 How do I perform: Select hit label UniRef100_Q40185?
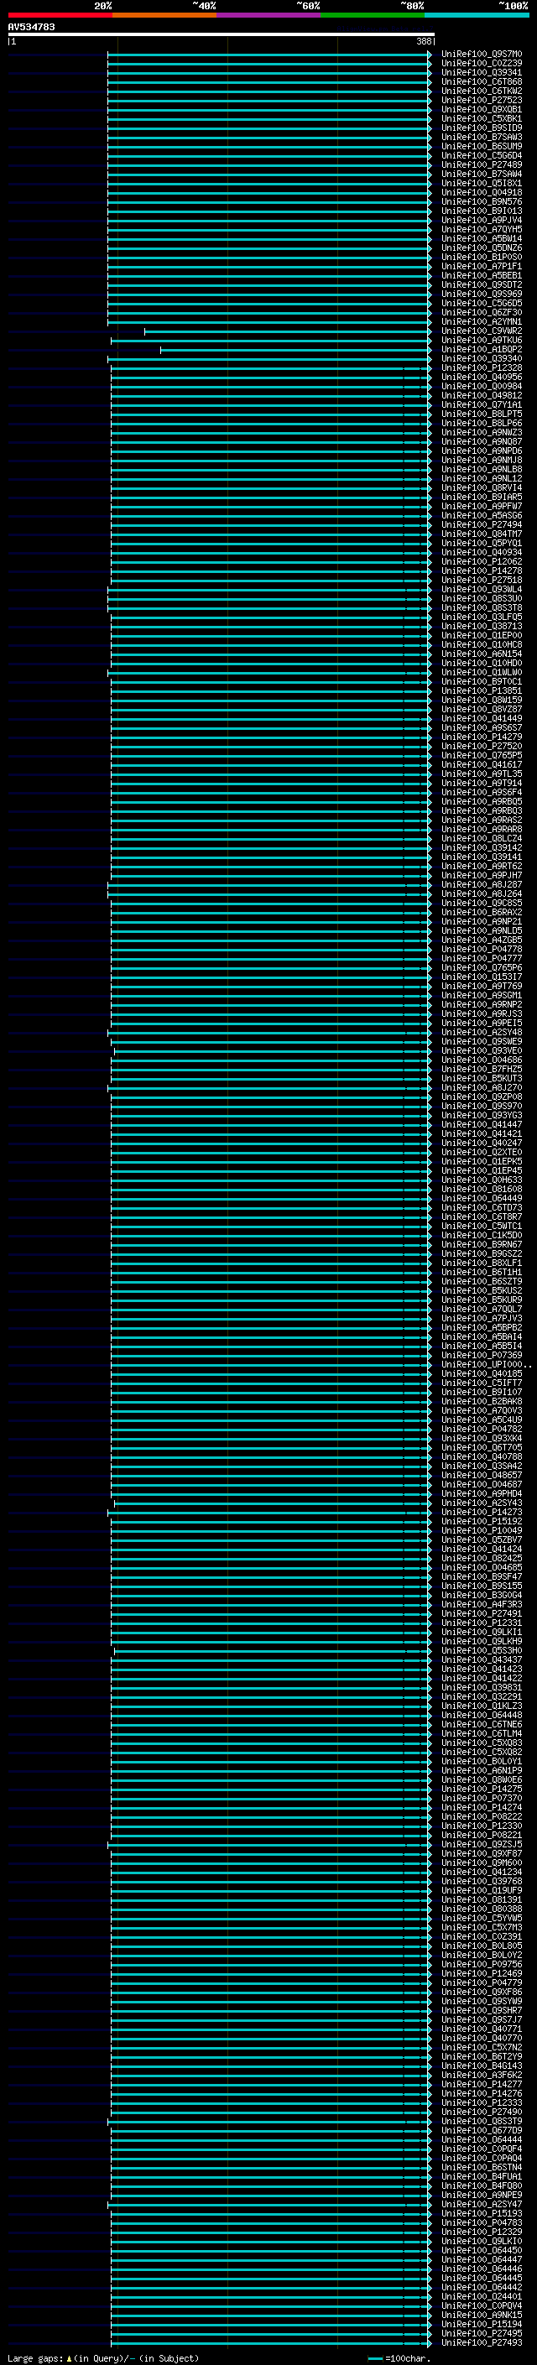tap(482, 1373)
